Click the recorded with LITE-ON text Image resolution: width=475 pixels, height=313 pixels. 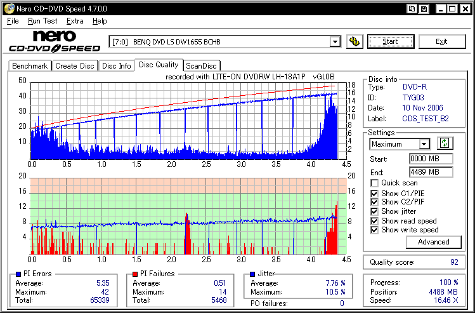point(250,77)
